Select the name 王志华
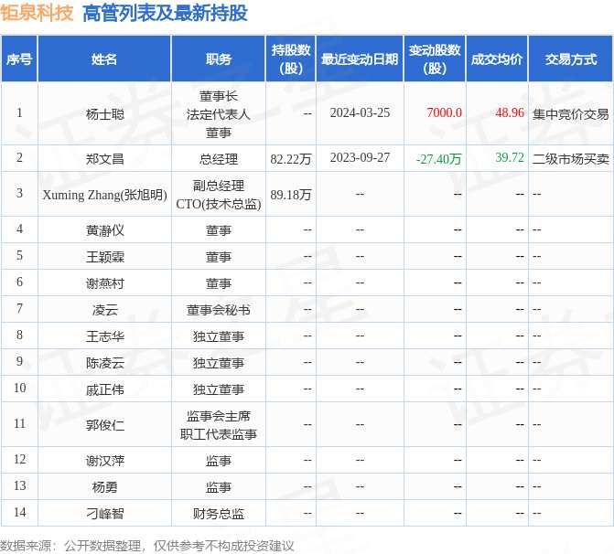Screen dimensions: 614x554 pos(104,336)
